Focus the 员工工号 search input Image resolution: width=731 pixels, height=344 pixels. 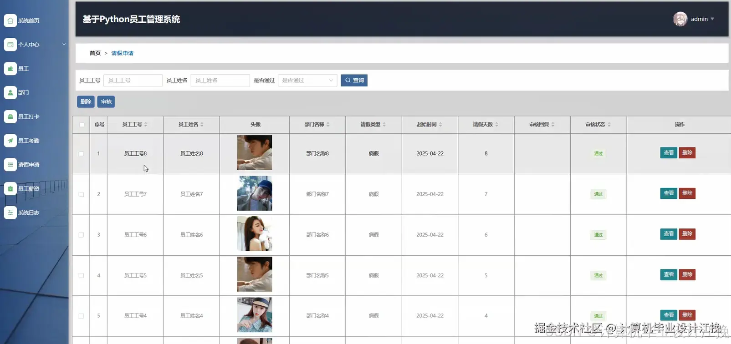click(x=133, y=80)
